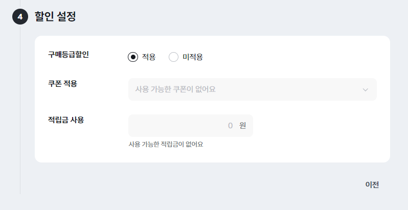Click the 미적용 option label text
The width and height of the screenshot is (408, 210).
tap(193, 57)
